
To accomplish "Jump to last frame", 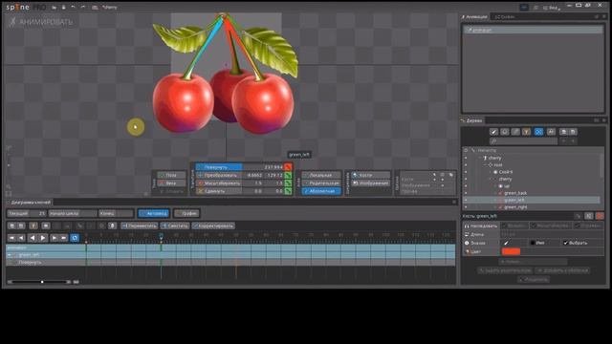I will [64, 238].
